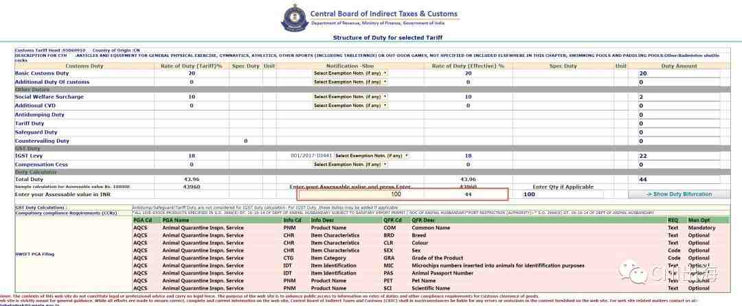Click the 'Antidumping Duty' row label
Viewport: 742px width, 306px height.
40,115
